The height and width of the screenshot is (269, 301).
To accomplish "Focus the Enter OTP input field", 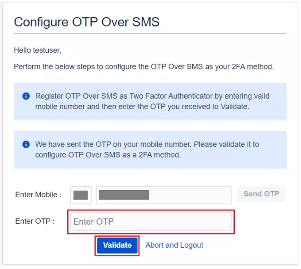I will (151, 222).
